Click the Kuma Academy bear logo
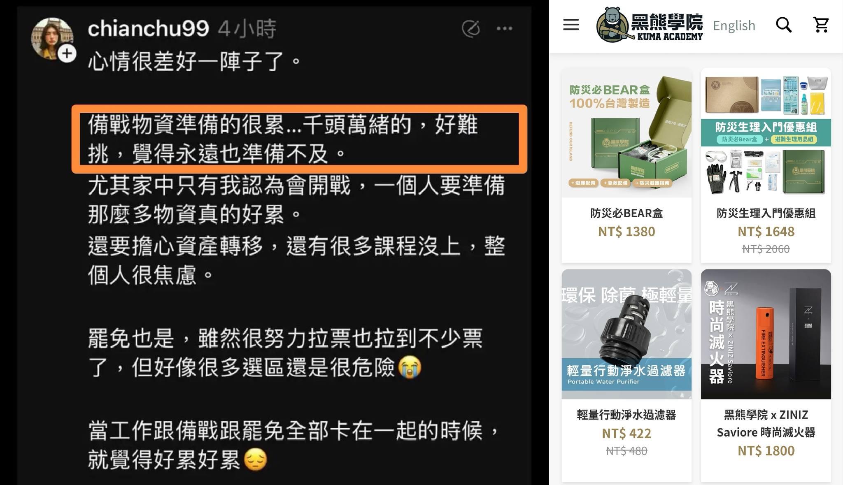Image resolution: width=843 pixels, height=485 pixels. 650,25
